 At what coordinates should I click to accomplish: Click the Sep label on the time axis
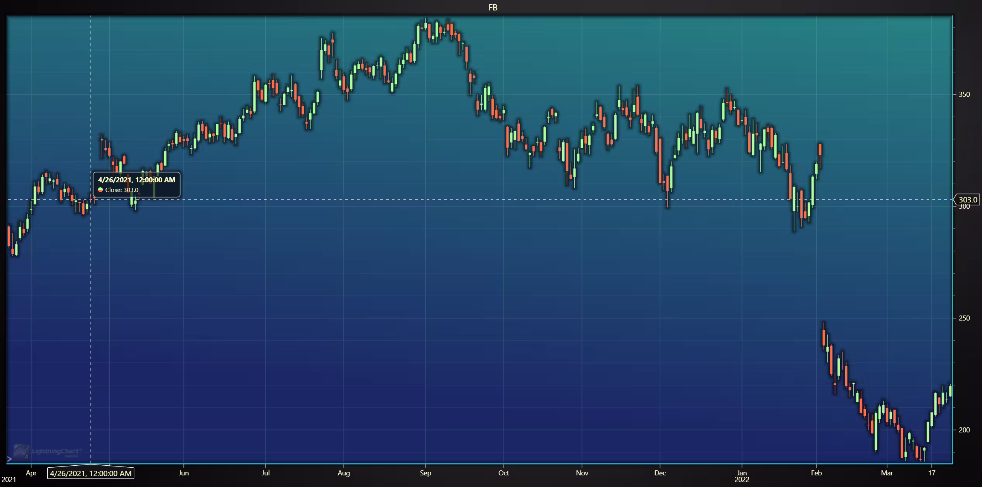[426, 473]
